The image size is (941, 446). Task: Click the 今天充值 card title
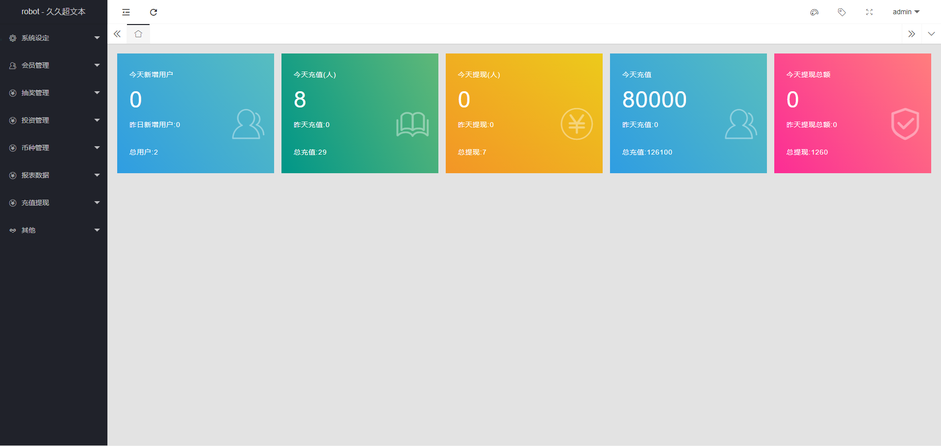pos(636,75)
